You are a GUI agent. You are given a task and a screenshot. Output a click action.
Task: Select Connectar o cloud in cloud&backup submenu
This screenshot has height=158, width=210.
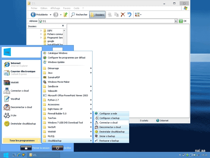(x=111, y=122)
